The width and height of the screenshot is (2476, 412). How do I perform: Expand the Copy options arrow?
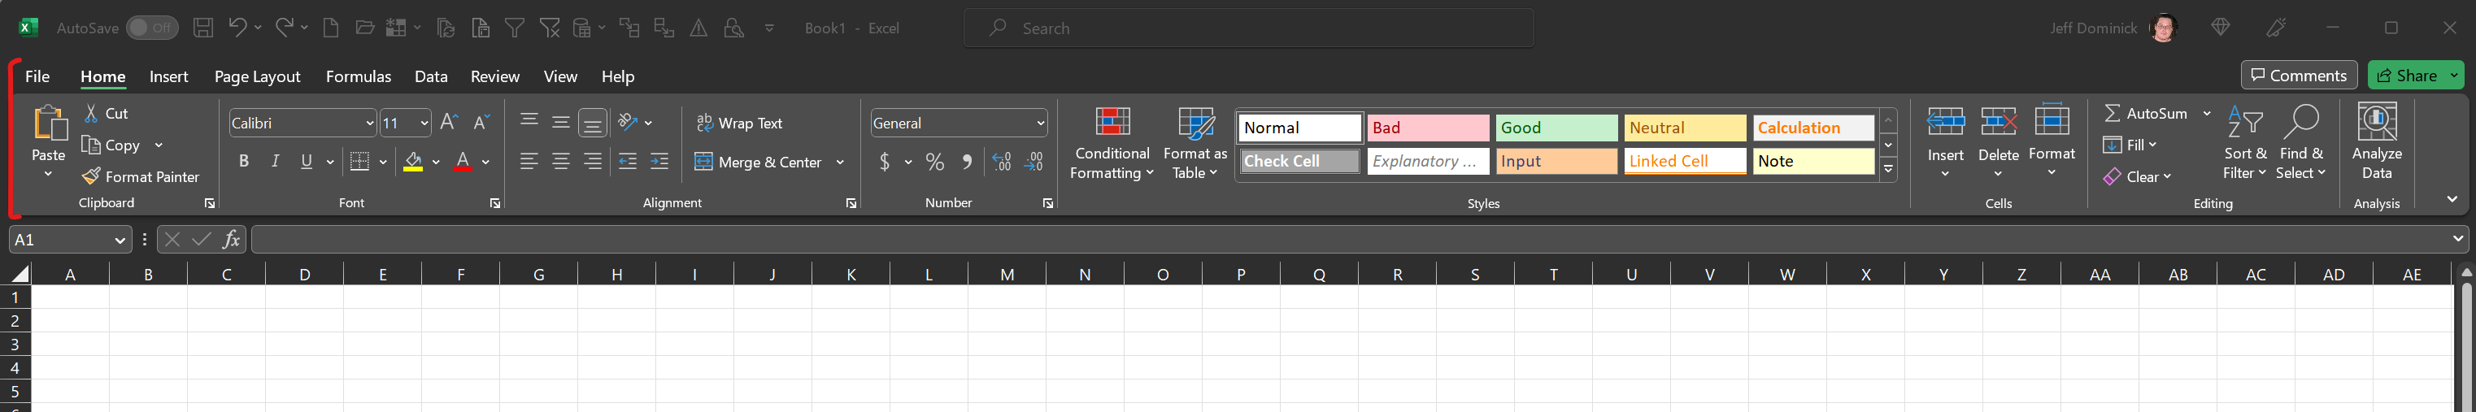(159, 145)
